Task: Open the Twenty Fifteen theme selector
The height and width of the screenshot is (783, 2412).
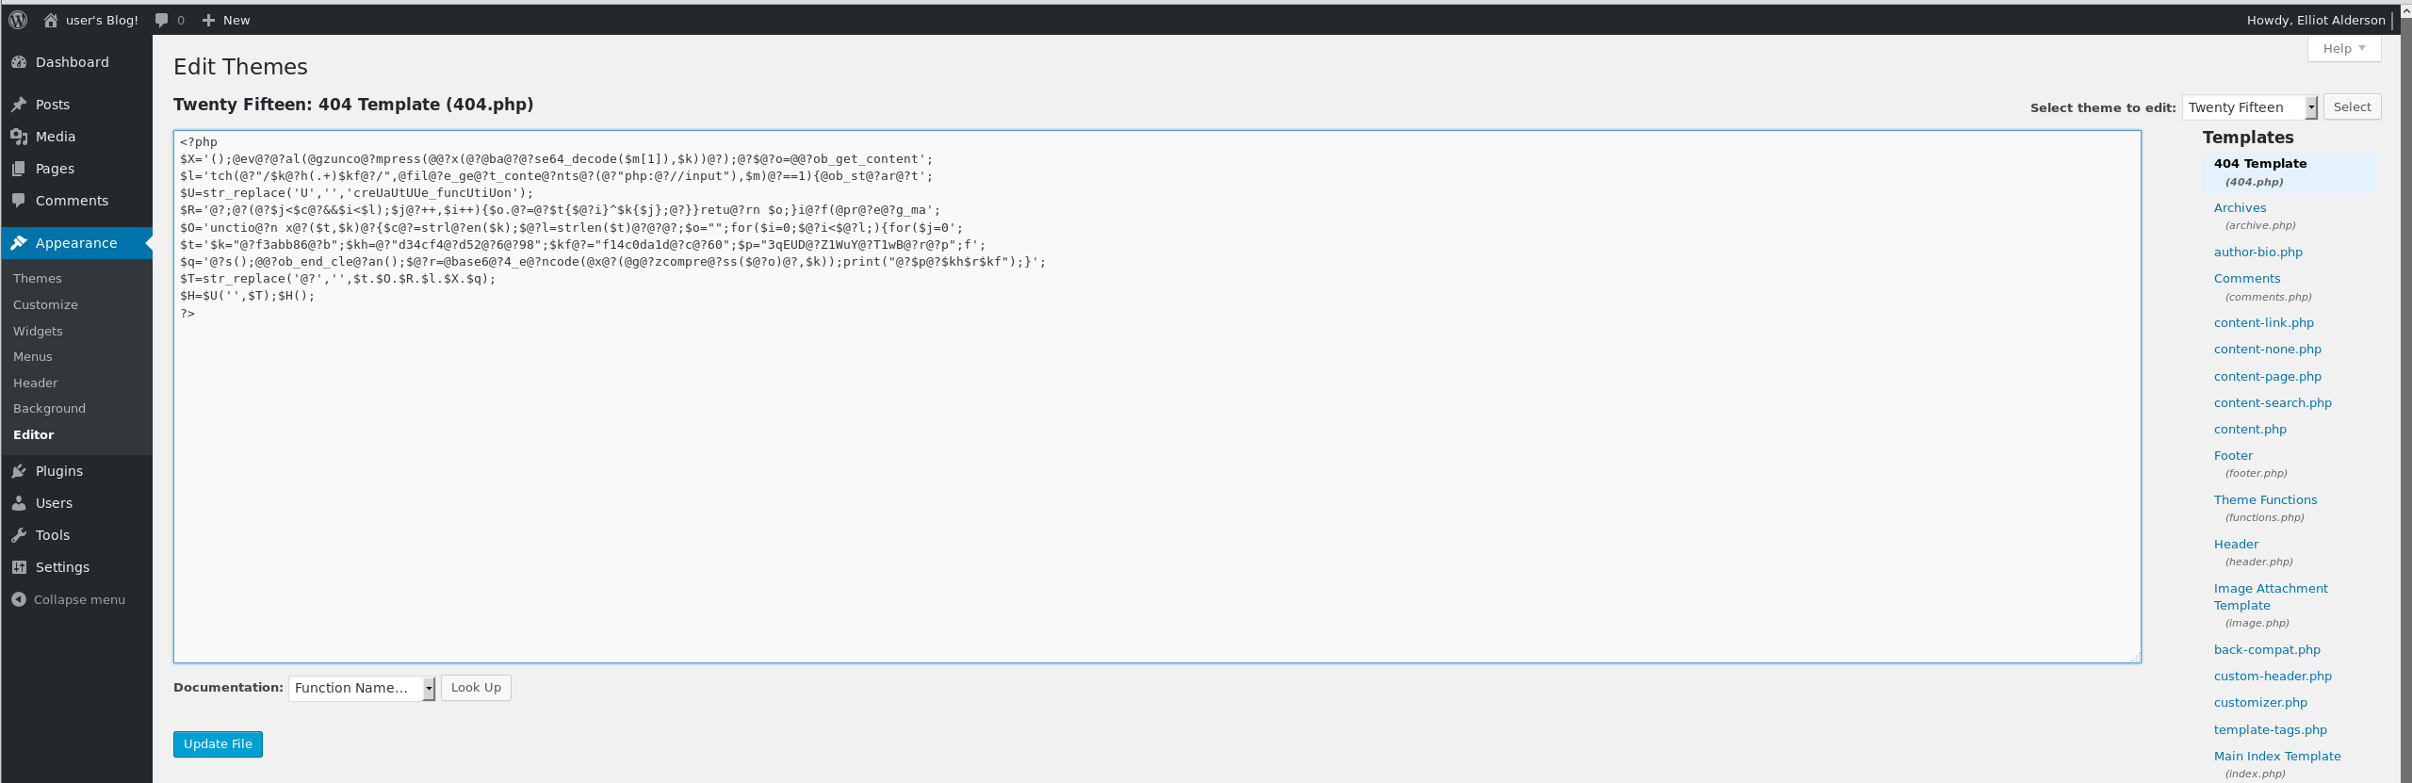Action: point(2249,107)
